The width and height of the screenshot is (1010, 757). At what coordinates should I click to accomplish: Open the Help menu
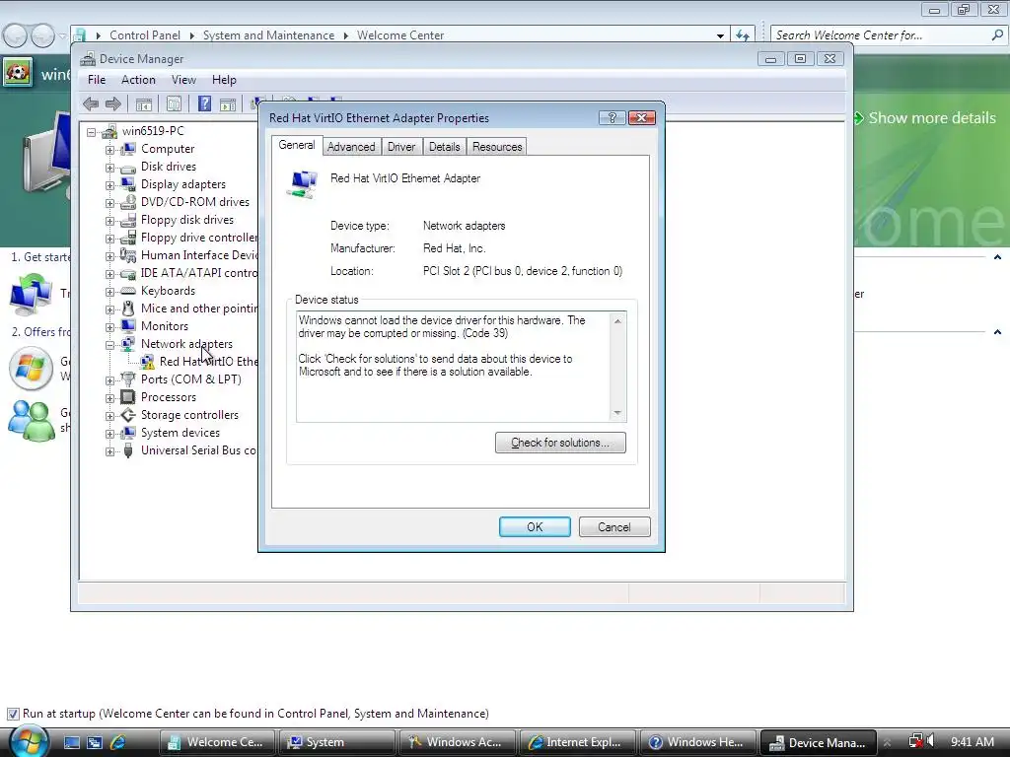click(224, 80)
